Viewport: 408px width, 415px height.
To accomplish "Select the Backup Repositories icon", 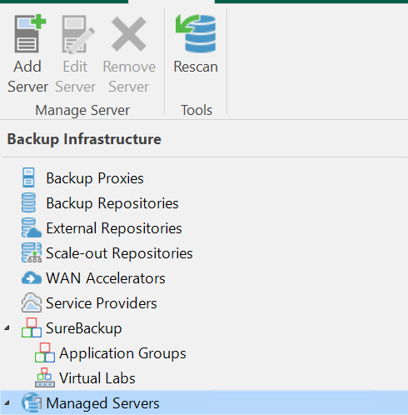I will (28, 202).
